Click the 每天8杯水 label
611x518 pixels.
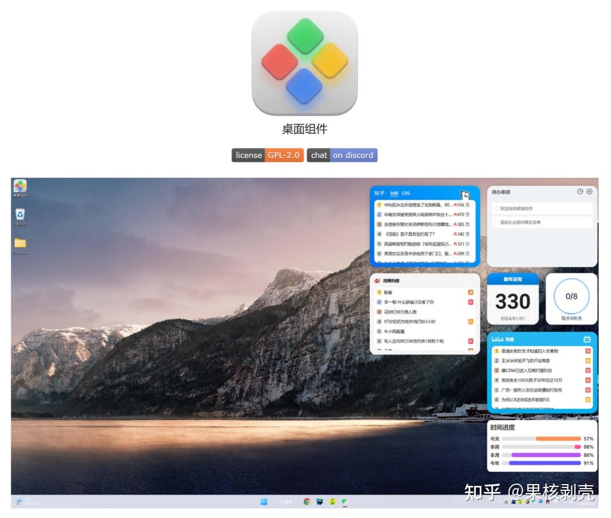[571, 318]
